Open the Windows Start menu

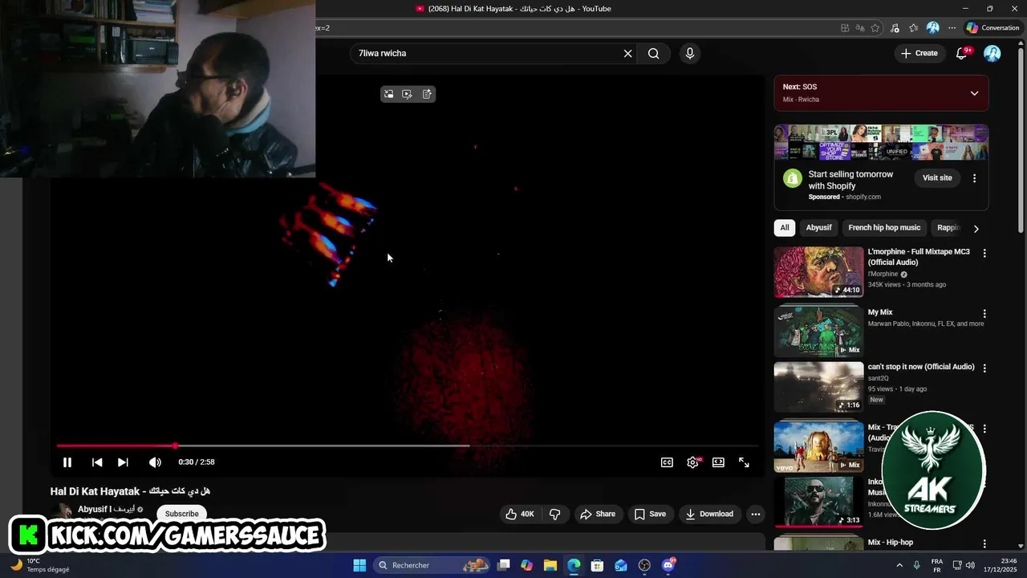[359, 565]
